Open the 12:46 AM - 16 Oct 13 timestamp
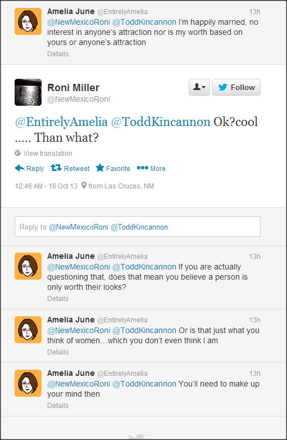287x440 pixels. (x=46, y=186)
